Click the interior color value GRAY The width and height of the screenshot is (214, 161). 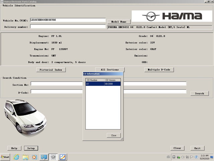pyautogui.click(x=153, y=49)
